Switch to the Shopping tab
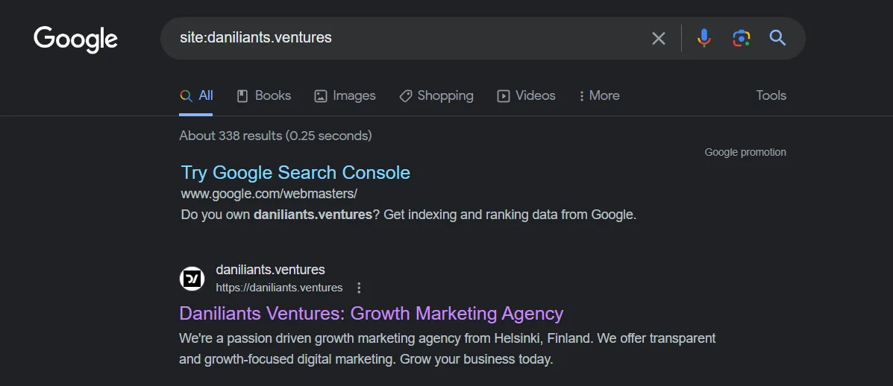Image resolution: width=893 pixels, height=386 pixels. [x=436, y=95]
